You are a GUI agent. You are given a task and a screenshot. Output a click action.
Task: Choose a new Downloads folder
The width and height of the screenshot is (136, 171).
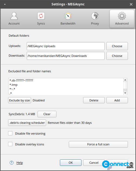coord(117,56)
